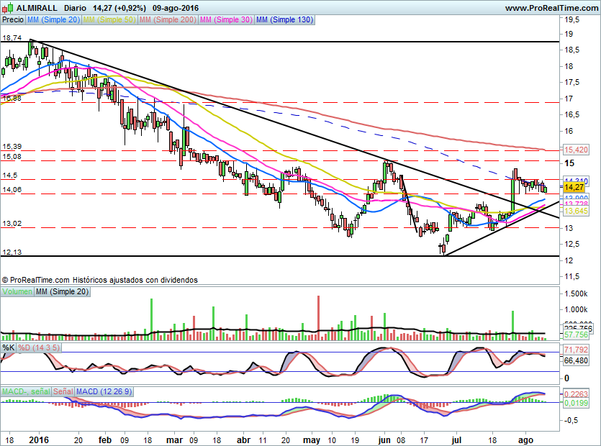Click the 14,27 (+0,92%) price change text

(119, 8)
